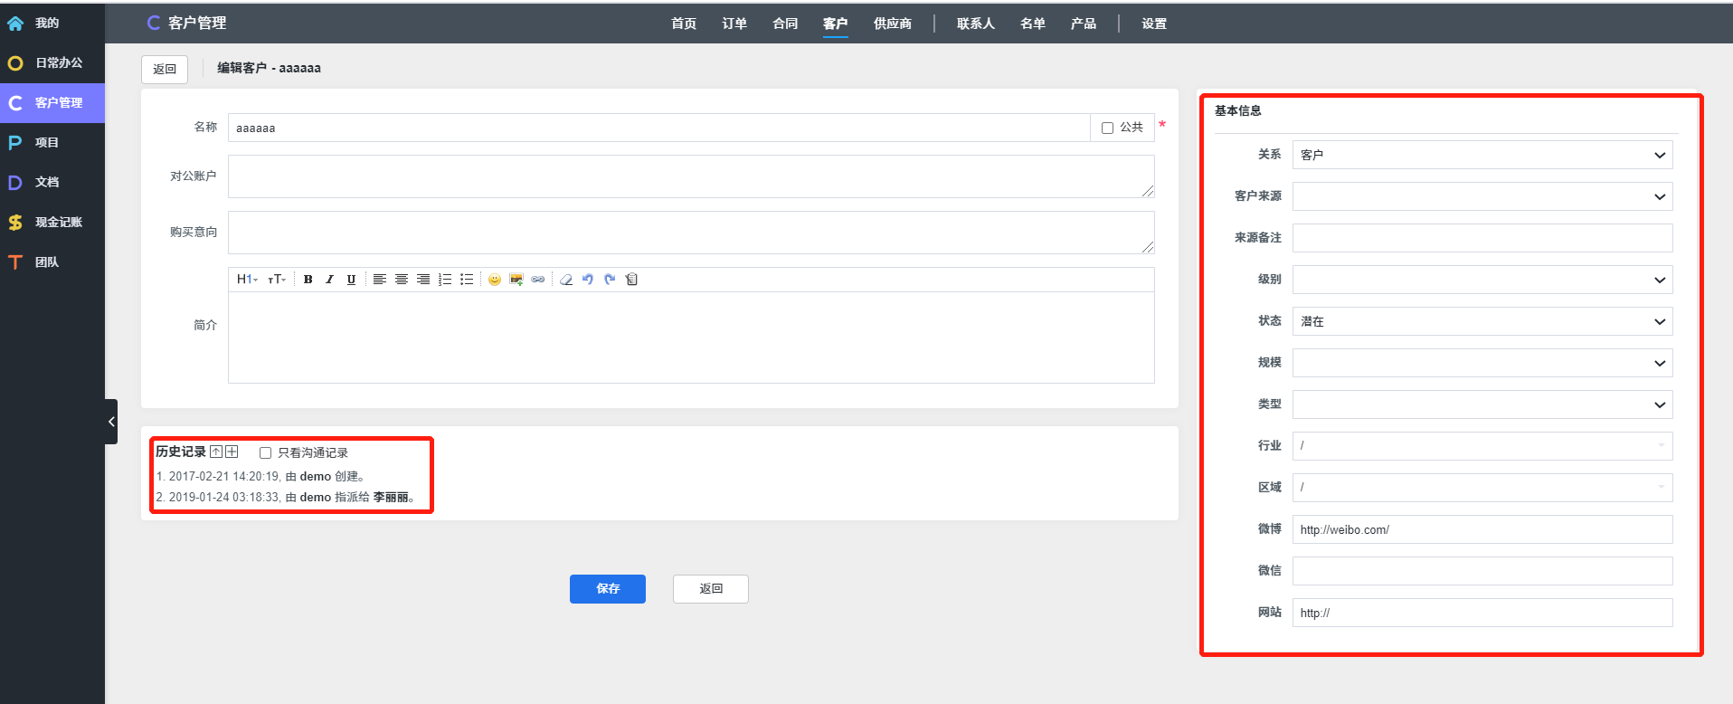The image size is (1733, 704).
Task: Toggle bold formatting in the 简介 editor
Action: (308, 280)
